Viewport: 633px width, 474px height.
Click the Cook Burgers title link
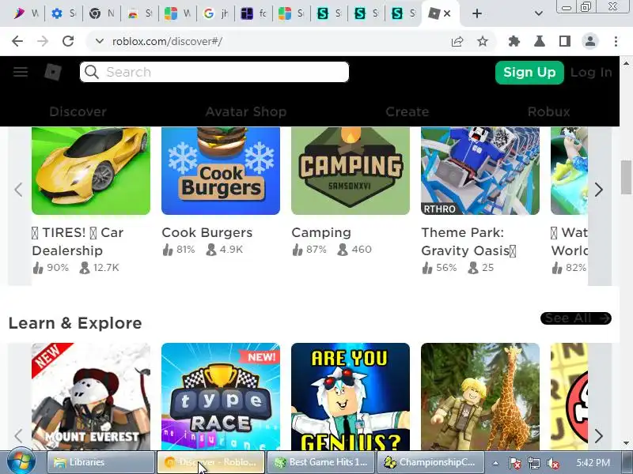click(207, 232)
